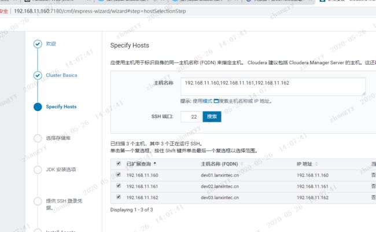Click IP address cell 192.168.11.162
The image size is (376, 232).
[x=312, y=197]
